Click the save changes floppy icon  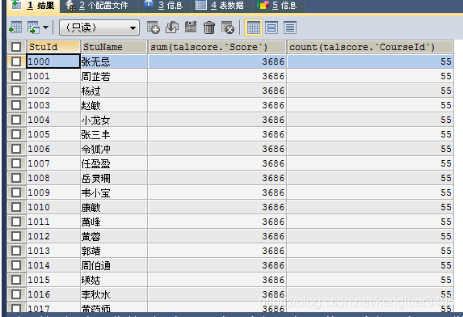pyautogui.click(x=191, y=27)
